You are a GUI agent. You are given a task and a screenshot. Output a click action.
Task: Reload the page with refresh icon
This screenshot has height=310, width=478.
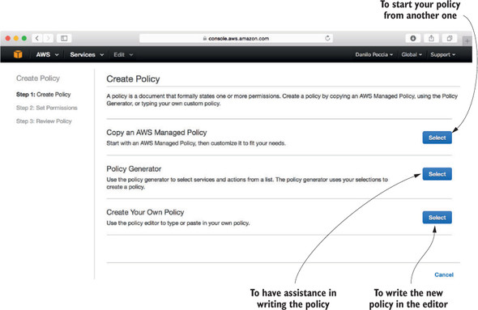pyautogui.click(x=327, y=38)
